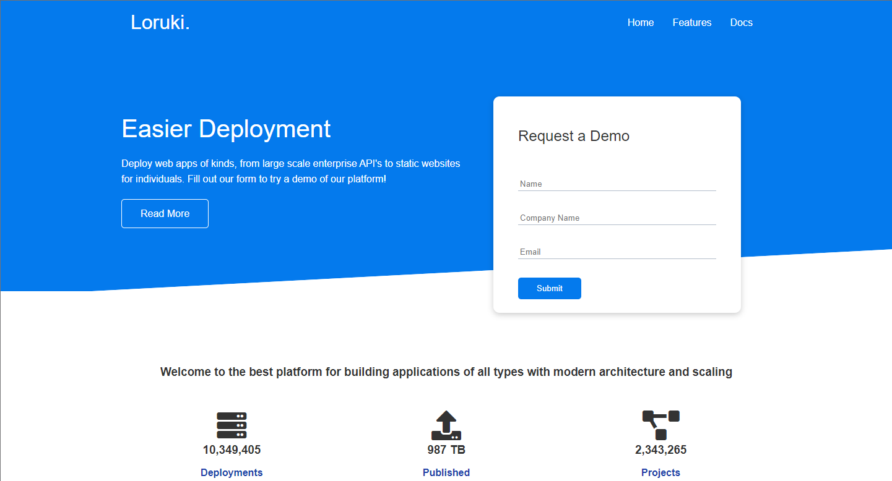The height and width of the screenshot is (481, 892).
Task: Open the Deployments link
Action: point(232,472)
